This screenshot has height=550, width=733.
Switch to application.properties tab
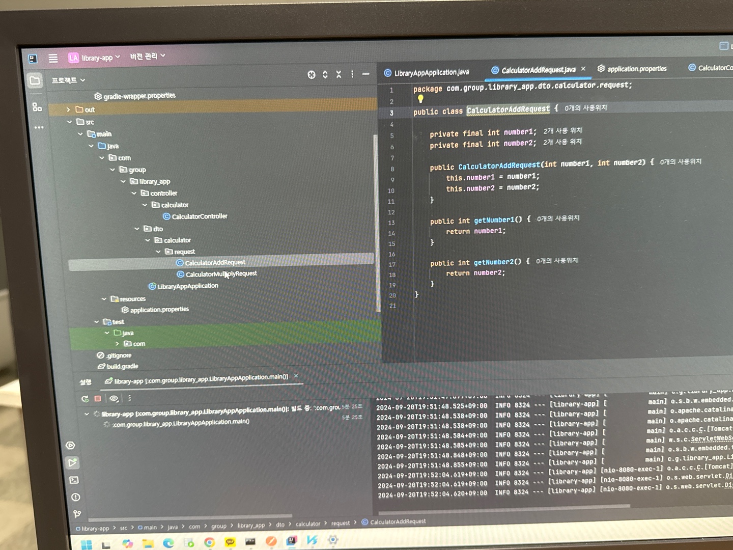pyautogui.click(x=632, y=69)
